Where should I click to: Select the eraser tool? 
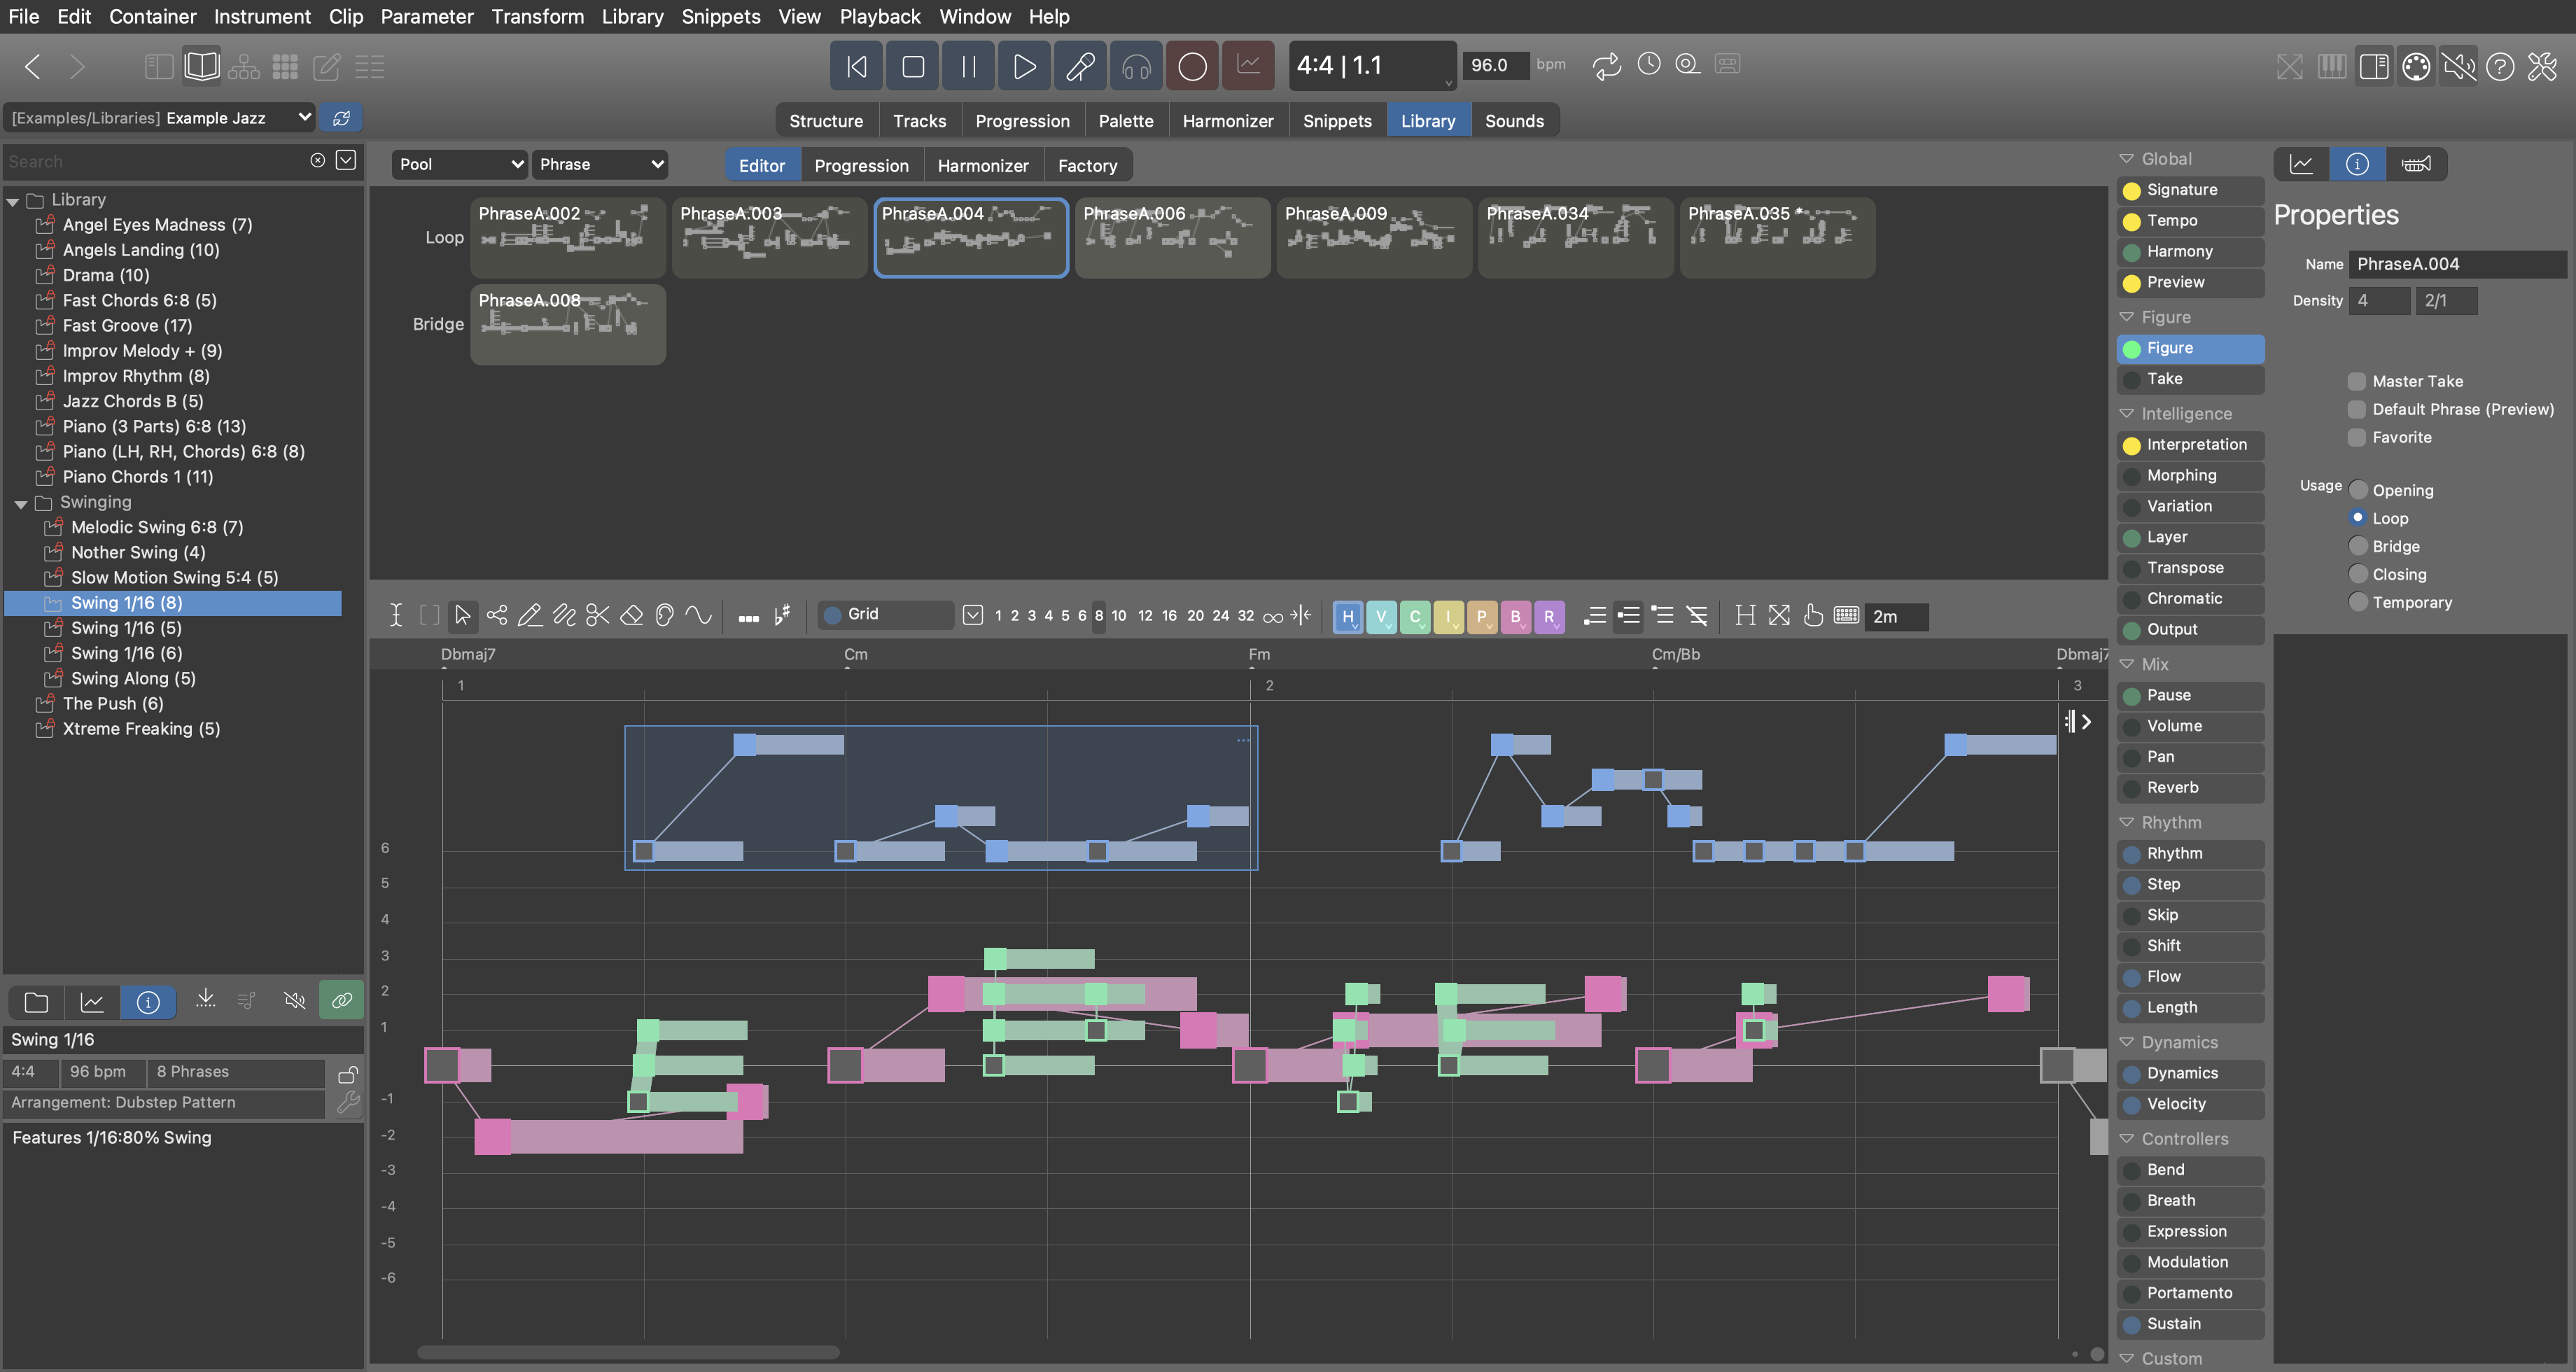631,615
